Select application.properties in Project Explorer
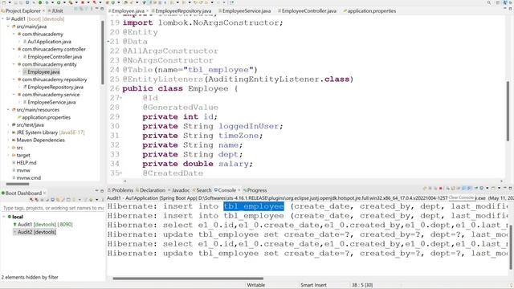Screen dimensions: 514x289 point(47,117)
